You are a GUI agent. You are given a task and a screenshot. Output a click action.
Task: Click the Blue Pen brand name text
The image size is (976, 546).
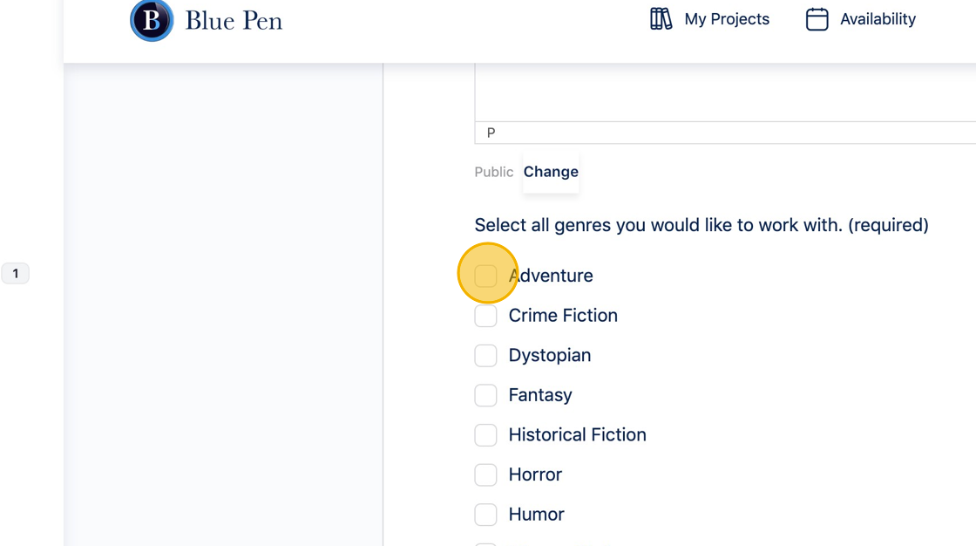(234, 20)
